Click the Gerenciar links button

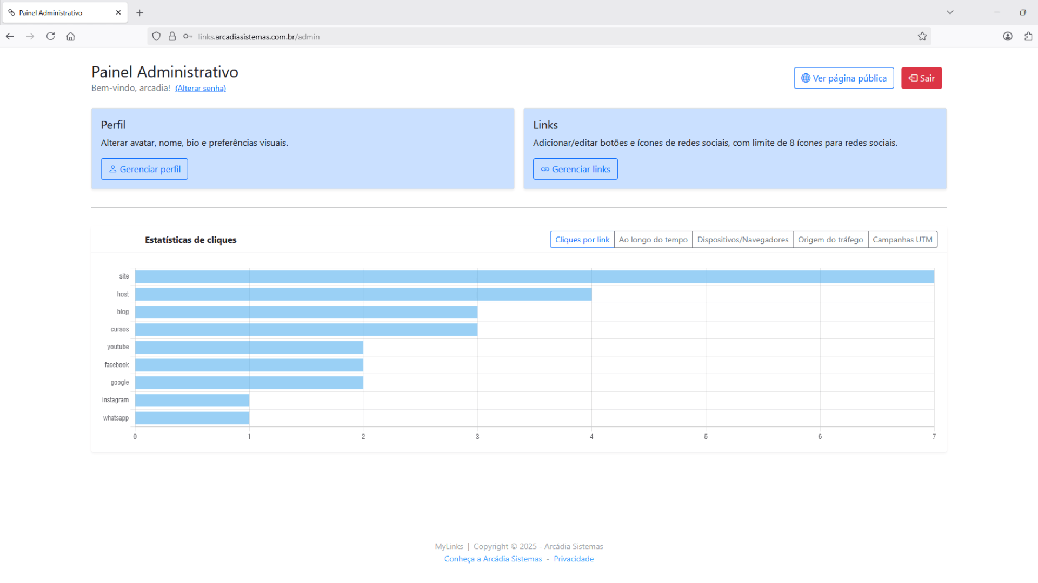click(x=575, y=169)
